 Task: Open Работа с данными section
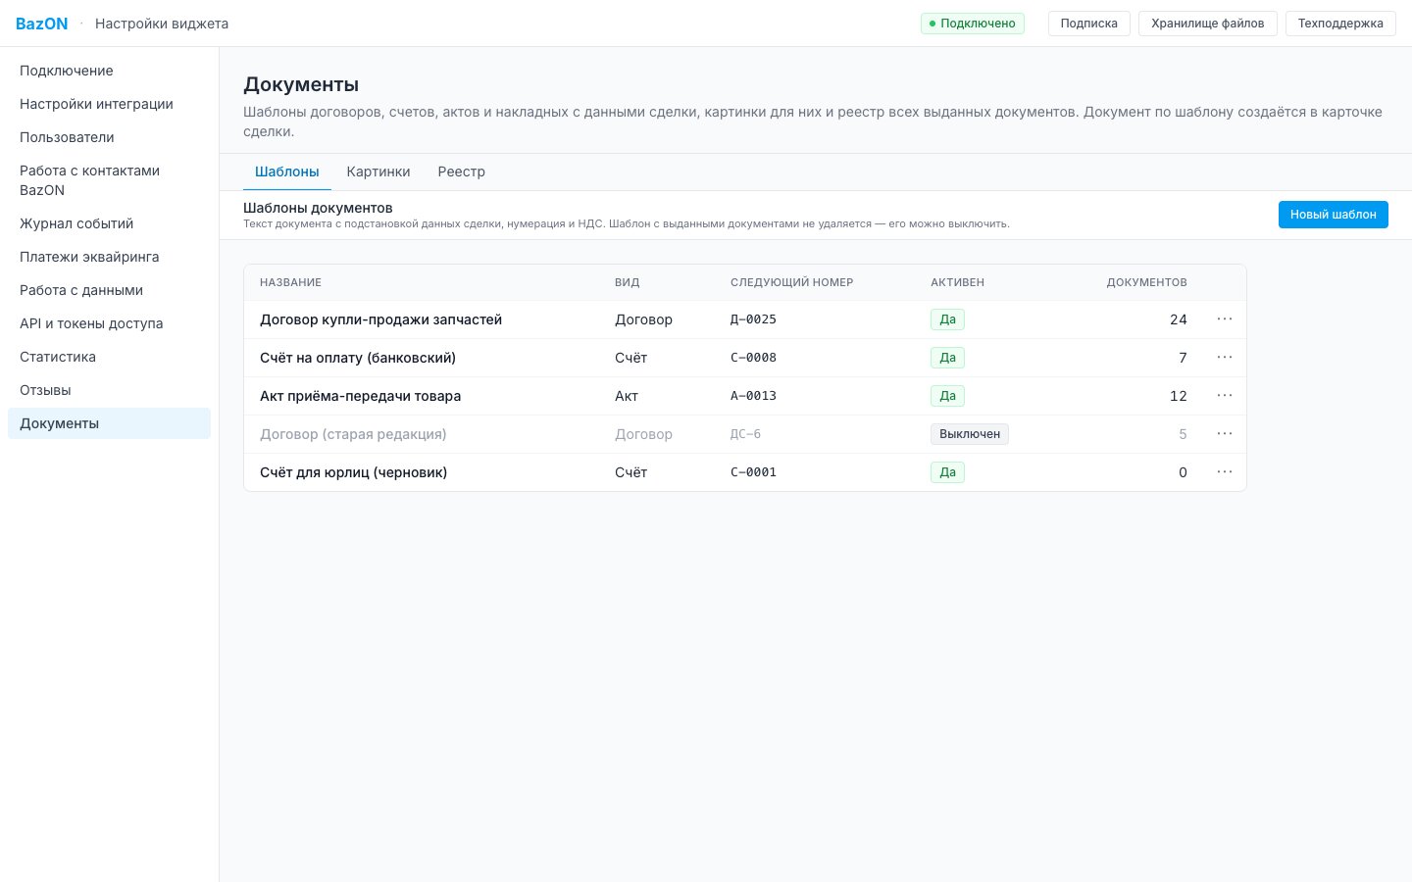pyautogui.click(x=109, y=290)
